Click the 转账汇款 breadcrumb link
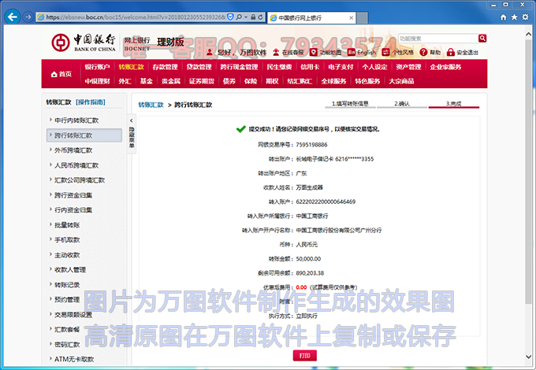536x370 pixels. (151, 104)
